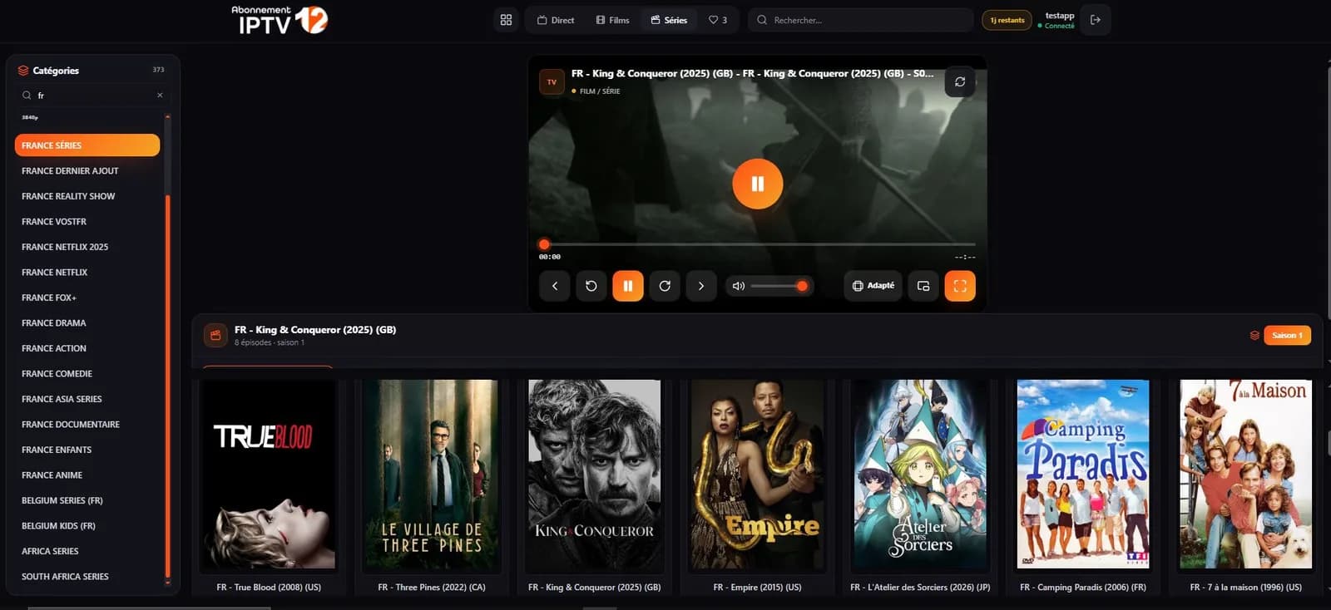The height and width of the screenshot is (610, 1331).
Task: Rewind with the counterclockwise arrow button
Action: 591,286
